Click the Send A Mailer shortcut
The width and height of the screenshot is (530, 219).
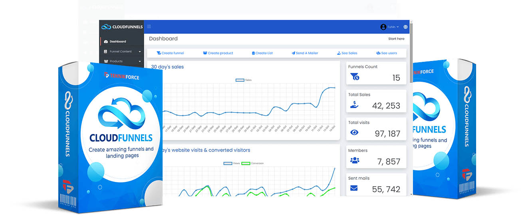(305, 53)
